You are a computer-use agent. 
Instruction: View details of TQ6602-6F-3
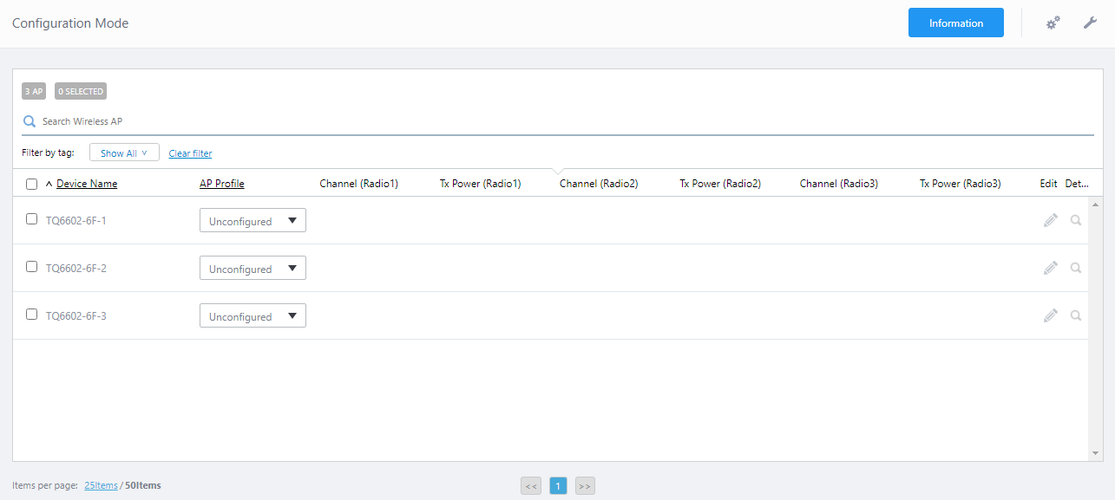click(x=1076, y=315)
